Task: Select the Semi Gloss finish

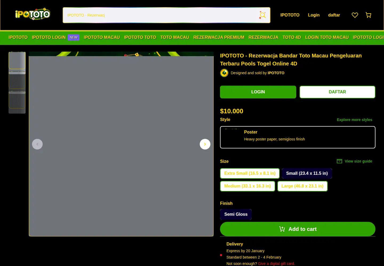Action: pyautogui.click(x=236, y=214)
